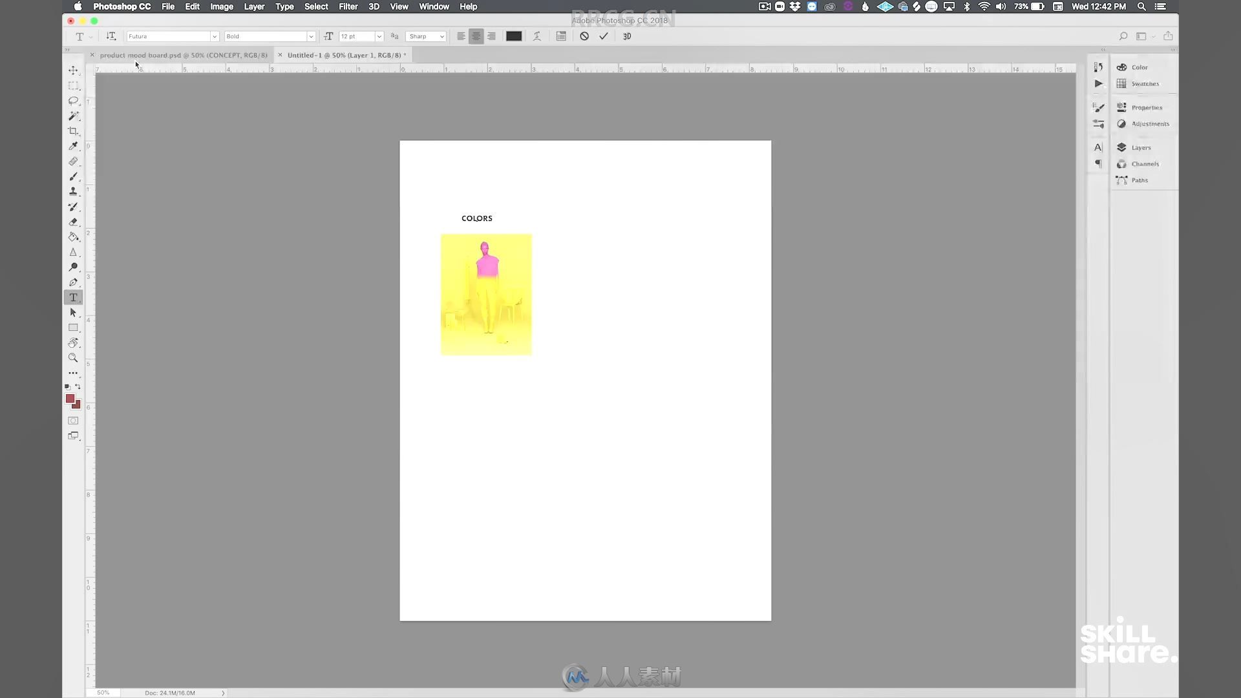Image resolution: width=1241 pixels, height=698 pixels.
Task: Switch to Untitled-1 document tab
Action: pos(345,54)
